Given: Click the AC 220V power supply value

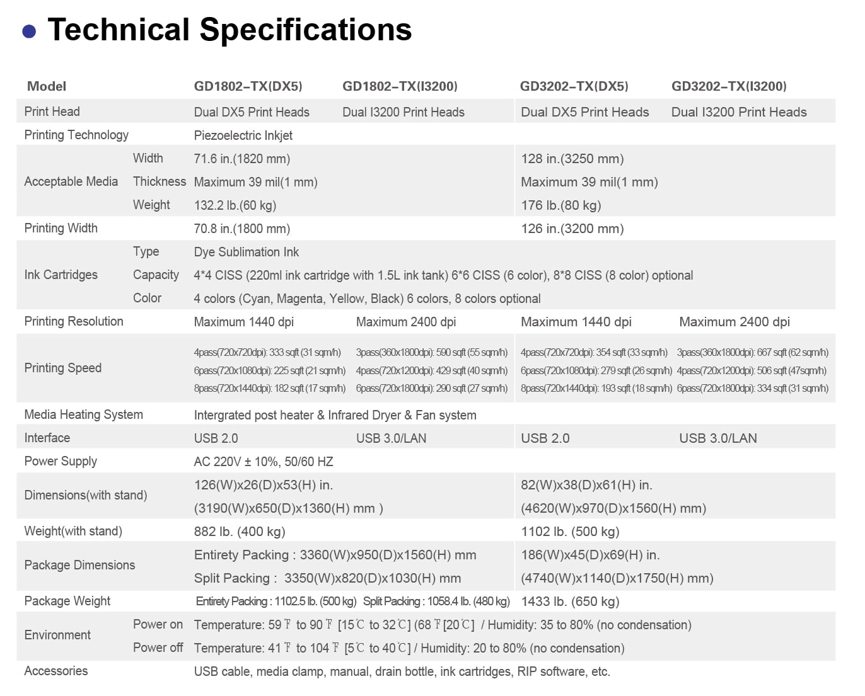Looking at the screenshot, I should pos(264,462).
